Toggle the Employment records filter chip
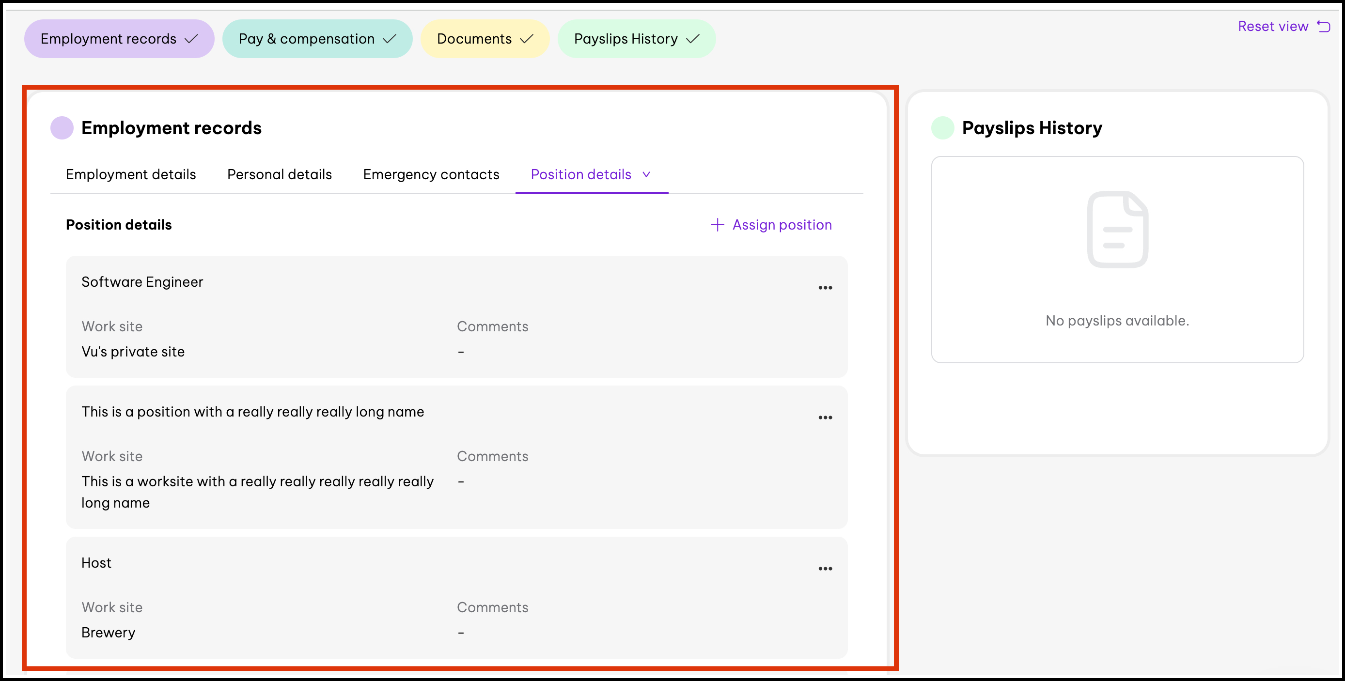This screenshot has height=681, width=1345. [x=119, y=39]
